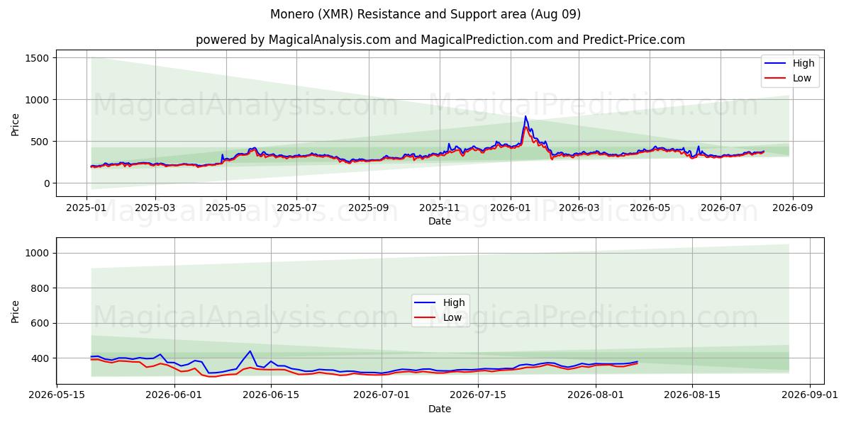
Task: Click the '2025-01' x-axis tick label
Action: [87, 208]
